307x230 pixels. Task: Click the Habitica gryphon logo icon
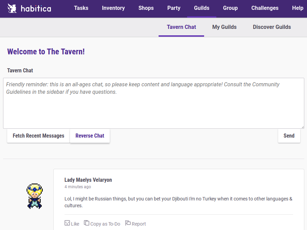12,8
